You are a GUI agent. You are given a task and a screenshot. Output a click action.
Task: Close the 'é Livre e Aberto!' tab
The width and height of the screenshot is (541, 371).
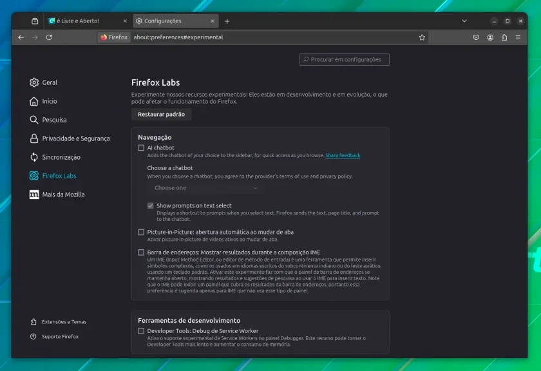(125, 21)
